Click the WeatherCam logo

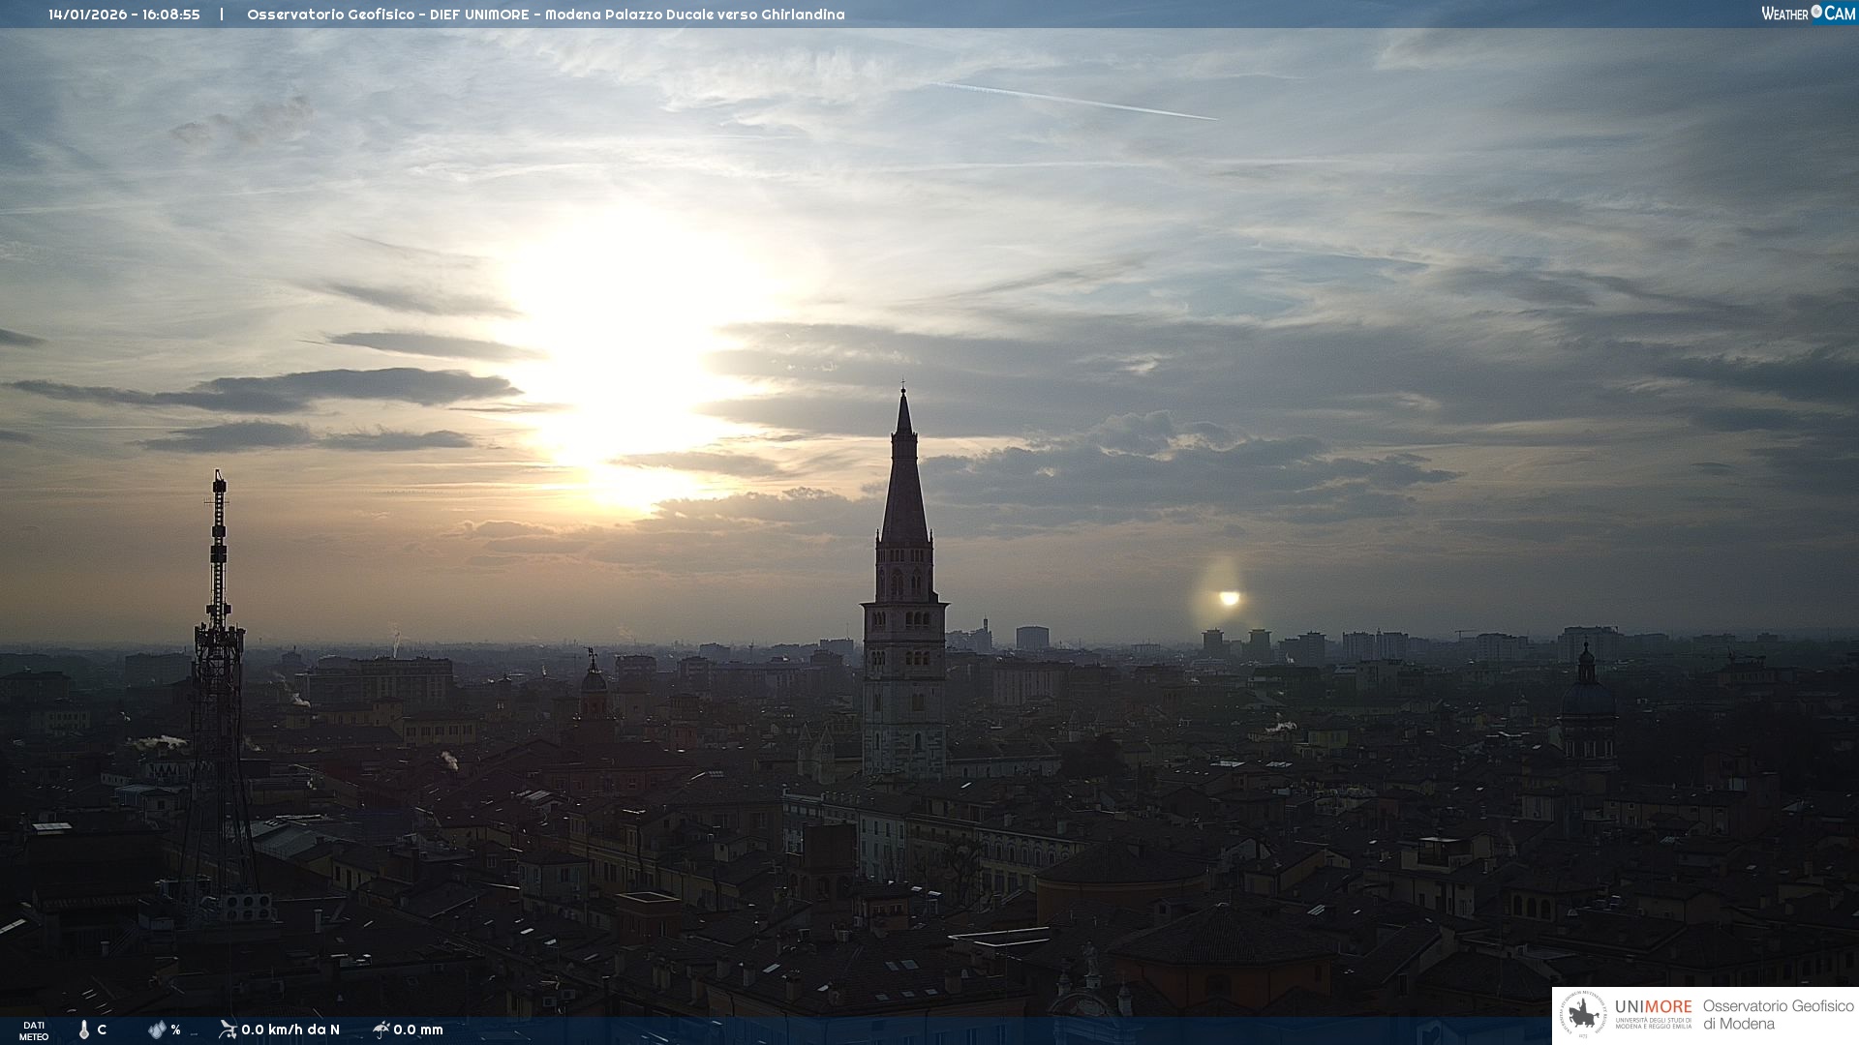tap(1808, 14)
